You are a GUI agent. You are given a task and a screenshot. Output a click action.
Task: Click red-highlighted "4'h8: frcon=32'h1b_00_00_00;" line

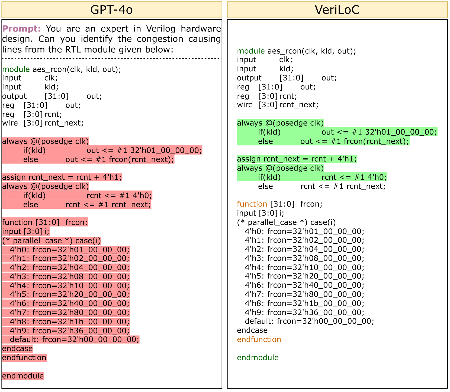click(x=66, y=322)
